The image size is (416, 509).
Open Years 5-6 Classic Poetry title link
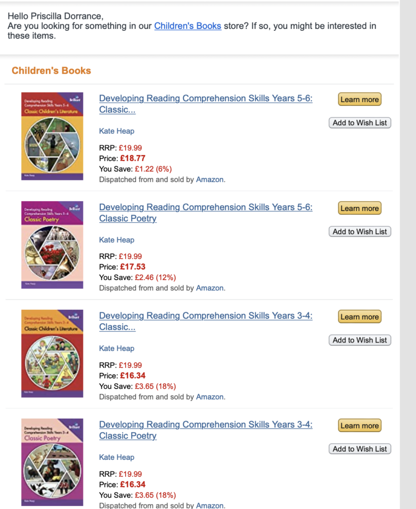tap(206, 213)
